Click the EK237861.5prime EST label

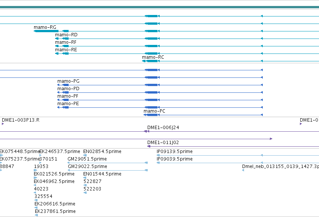[55, 211]
